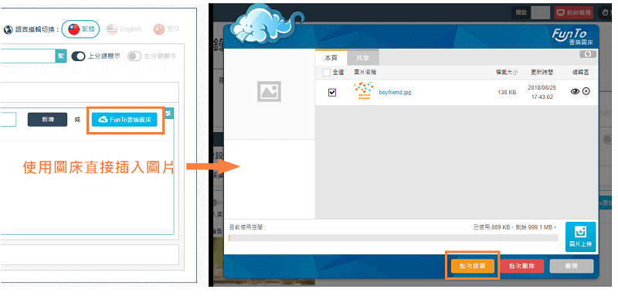
Task: Open the FunTo雲端圖床 button
Action: (x=124, y=120)
